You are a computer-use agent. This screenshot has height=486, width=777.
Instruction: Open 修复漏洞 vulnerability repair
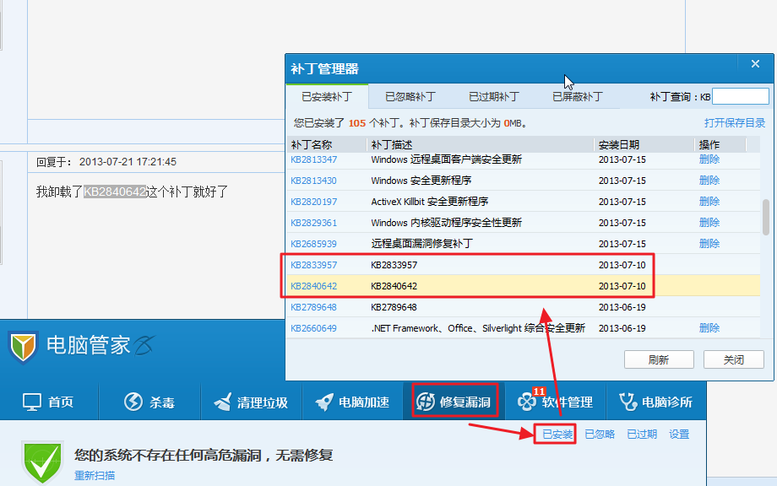point(454,402)
